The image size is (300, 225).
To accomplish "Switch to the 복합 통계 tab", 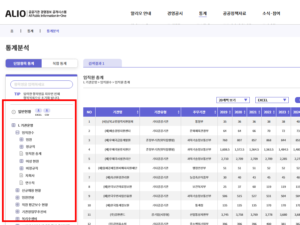I will [60, 63].
